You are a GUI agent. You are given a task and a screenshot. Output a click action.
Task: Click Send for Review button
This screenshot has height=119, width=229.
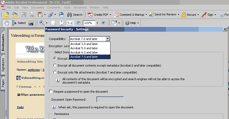coord(163,14)
